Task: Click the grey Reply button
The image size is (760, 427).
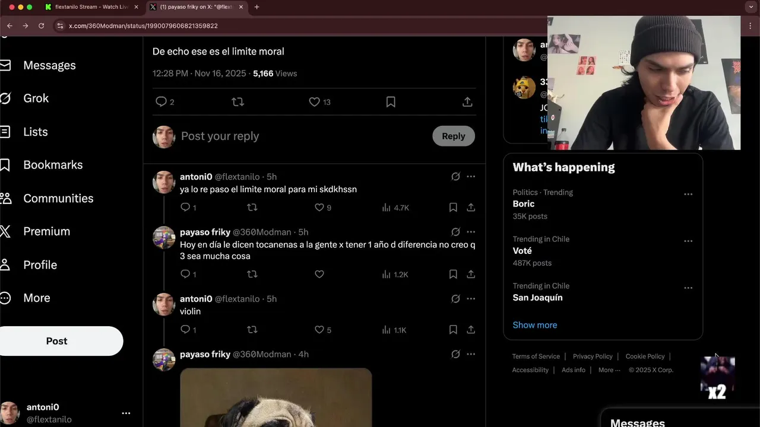Action: (454, 136)
